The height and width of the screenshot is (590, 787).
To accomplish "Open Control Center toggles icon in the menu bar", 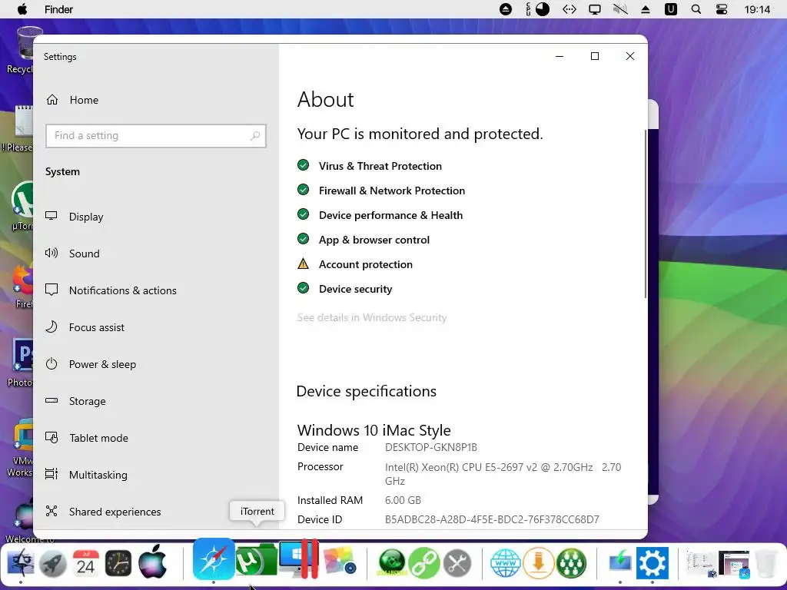I will click(721, 9).
